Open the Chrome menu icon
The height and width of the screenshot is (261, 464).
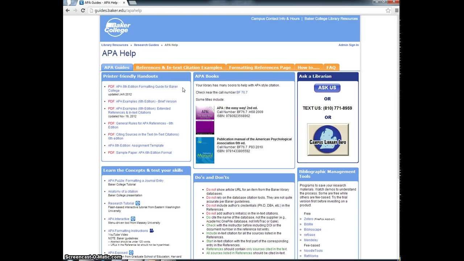(x=397, y=11)
